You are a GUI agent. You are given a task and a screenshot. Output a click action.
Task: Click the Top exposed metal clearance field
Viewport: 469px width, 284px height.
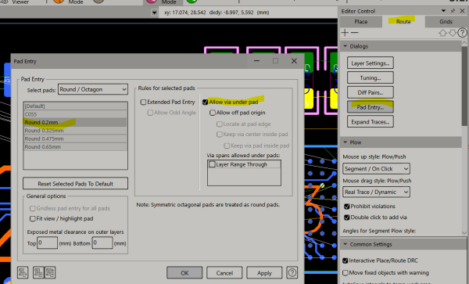[47, 243]
